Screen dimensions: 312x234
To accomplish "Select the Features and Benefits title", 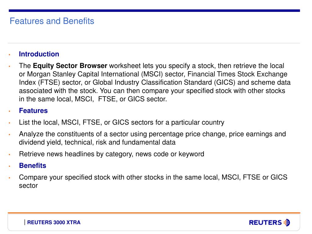I will 52,21.
